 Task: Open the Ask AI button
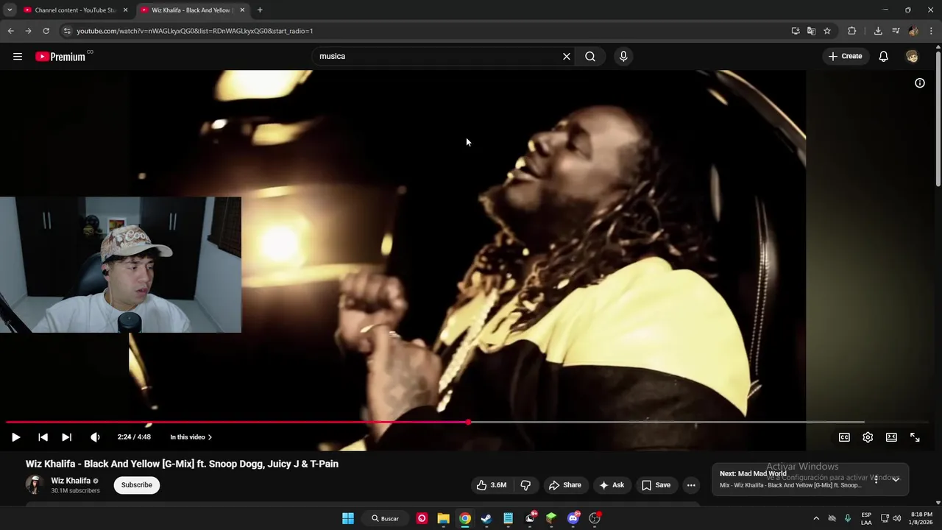point(611,485)
